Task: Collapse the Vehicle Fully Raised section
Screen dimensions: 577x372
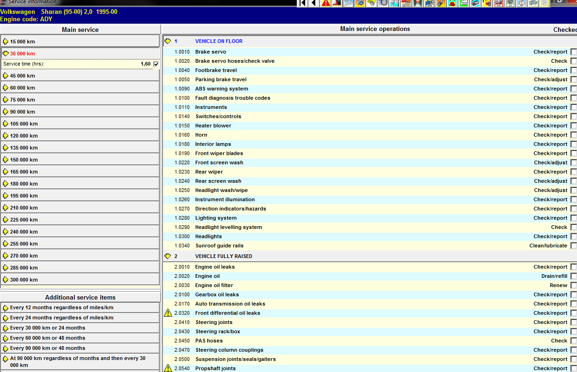Action: (168, 256)
